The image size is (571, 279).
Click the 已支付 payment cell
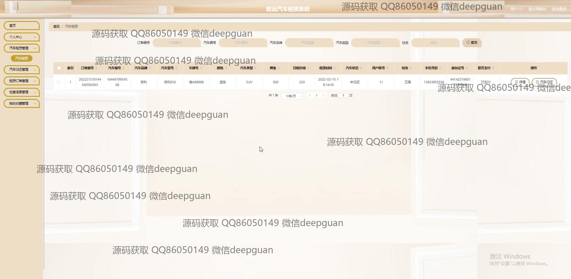click(486, 82)
